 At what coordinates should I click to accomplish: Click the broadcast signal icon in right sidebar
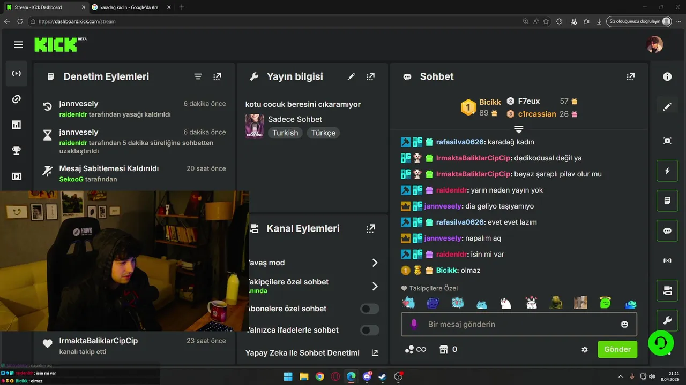667,261
